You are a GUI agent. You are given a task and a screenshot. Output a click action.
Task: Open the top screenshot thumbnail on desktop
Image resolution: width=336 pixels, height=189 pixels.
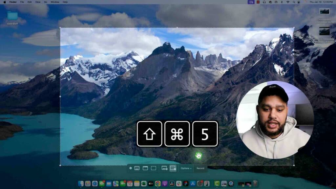pyautogui.click(x=325, y=11)
